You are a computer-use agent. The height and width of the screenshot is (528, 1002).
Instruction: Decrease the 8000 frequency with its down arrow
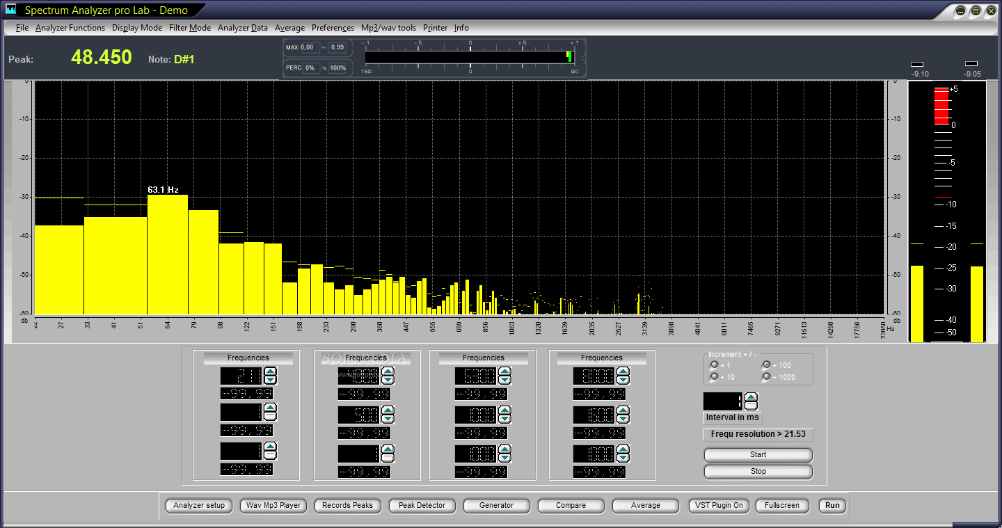coord(623,381)
